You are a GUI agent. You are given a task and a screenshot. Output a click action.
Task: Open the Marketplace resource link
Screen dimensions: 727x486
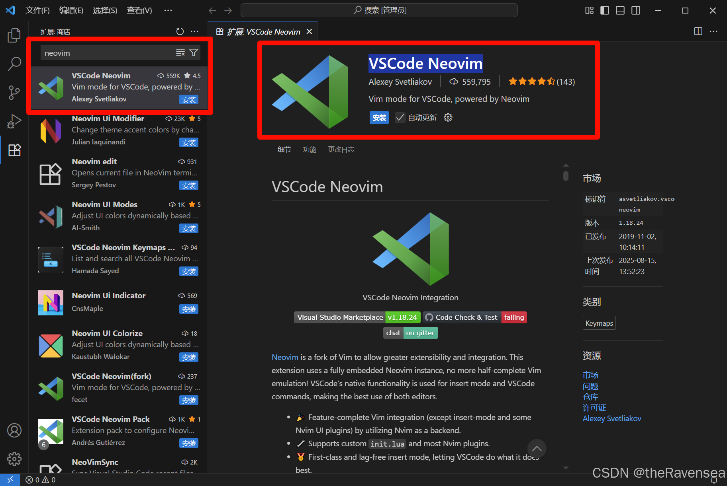[590, 375]
